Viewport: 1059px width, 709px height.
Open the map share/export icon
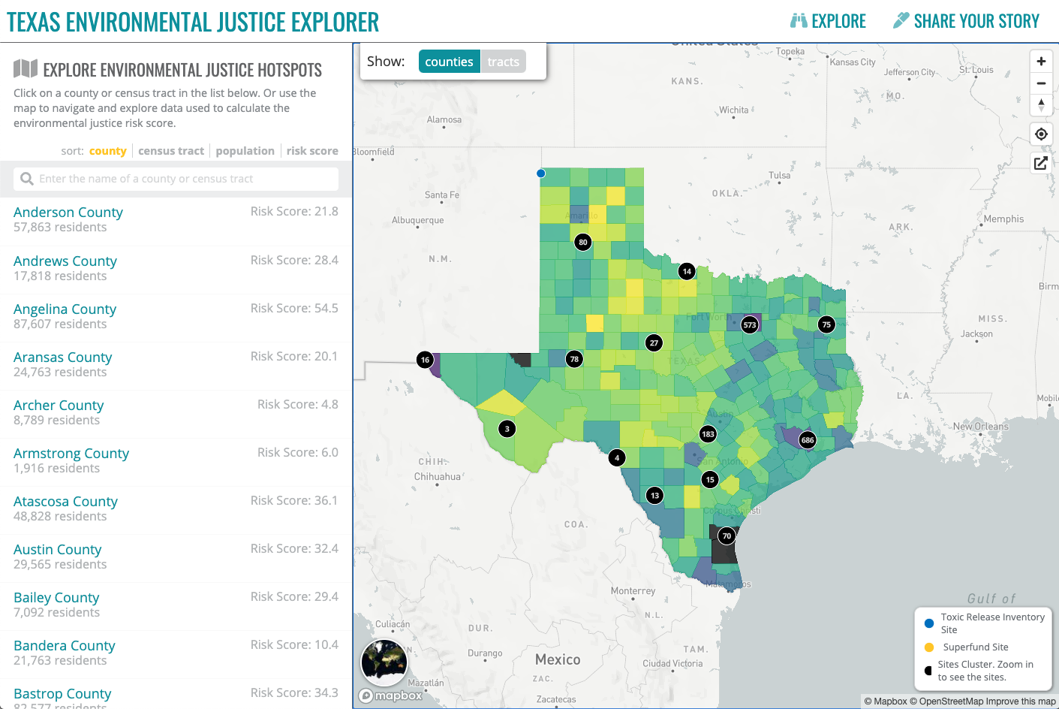1041,163
